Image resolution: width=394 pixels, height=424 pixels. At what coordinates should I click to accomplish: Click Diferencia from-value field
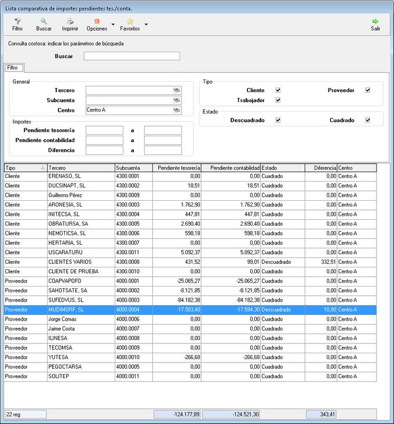coord(104,150)
